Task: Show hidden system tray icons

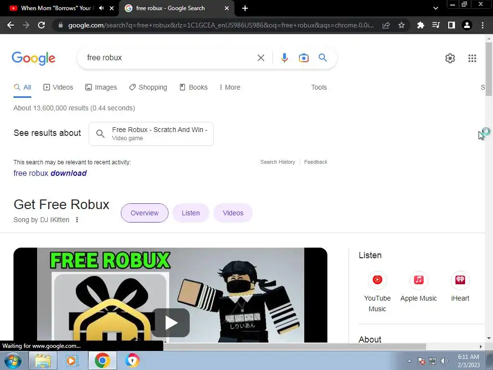Action: (x=409, y=361)
